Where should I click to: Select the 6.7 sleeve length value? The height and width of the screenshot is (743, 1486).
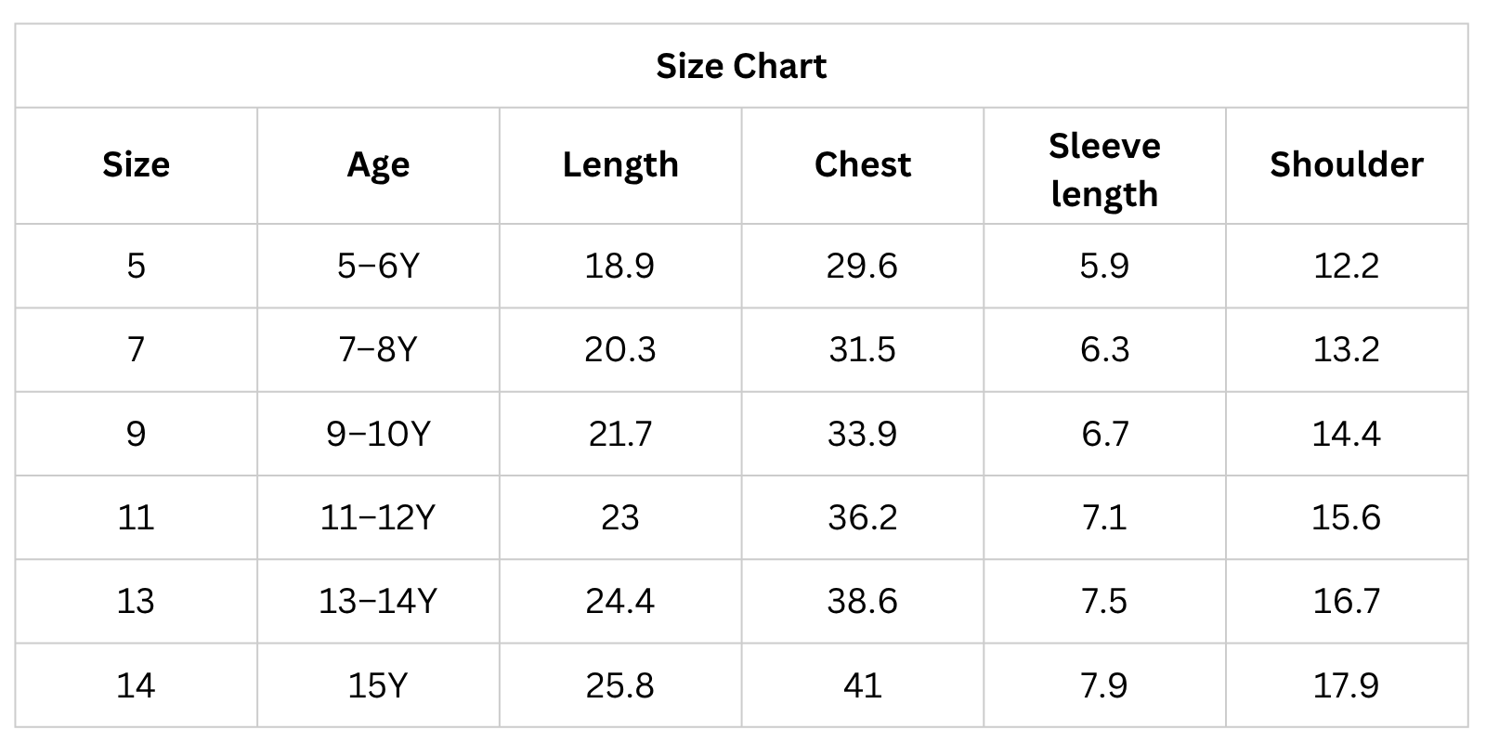(1104, 434)
